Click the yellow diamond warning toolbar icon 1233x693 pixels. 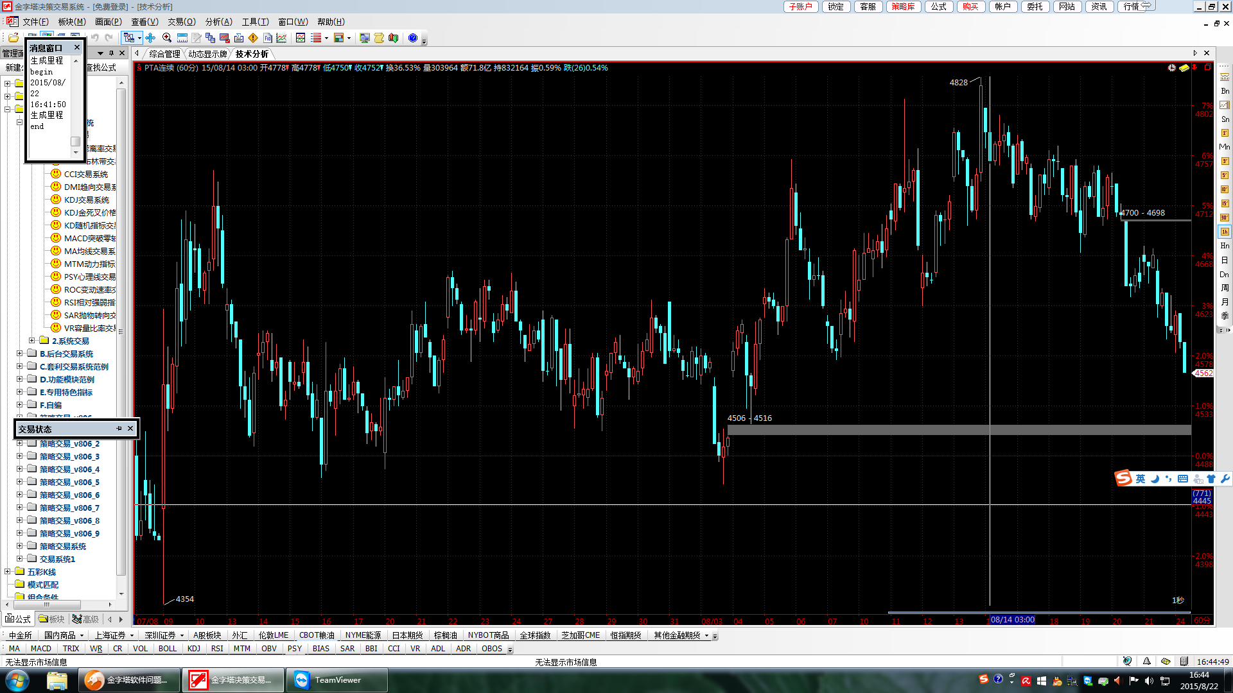point(253,38)
